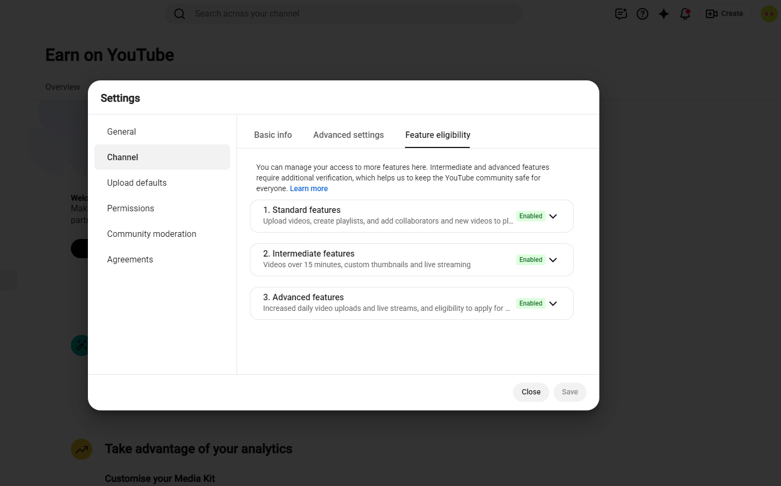Click the Save button
This screenshot has height=486, width=781.
[570, 392]
